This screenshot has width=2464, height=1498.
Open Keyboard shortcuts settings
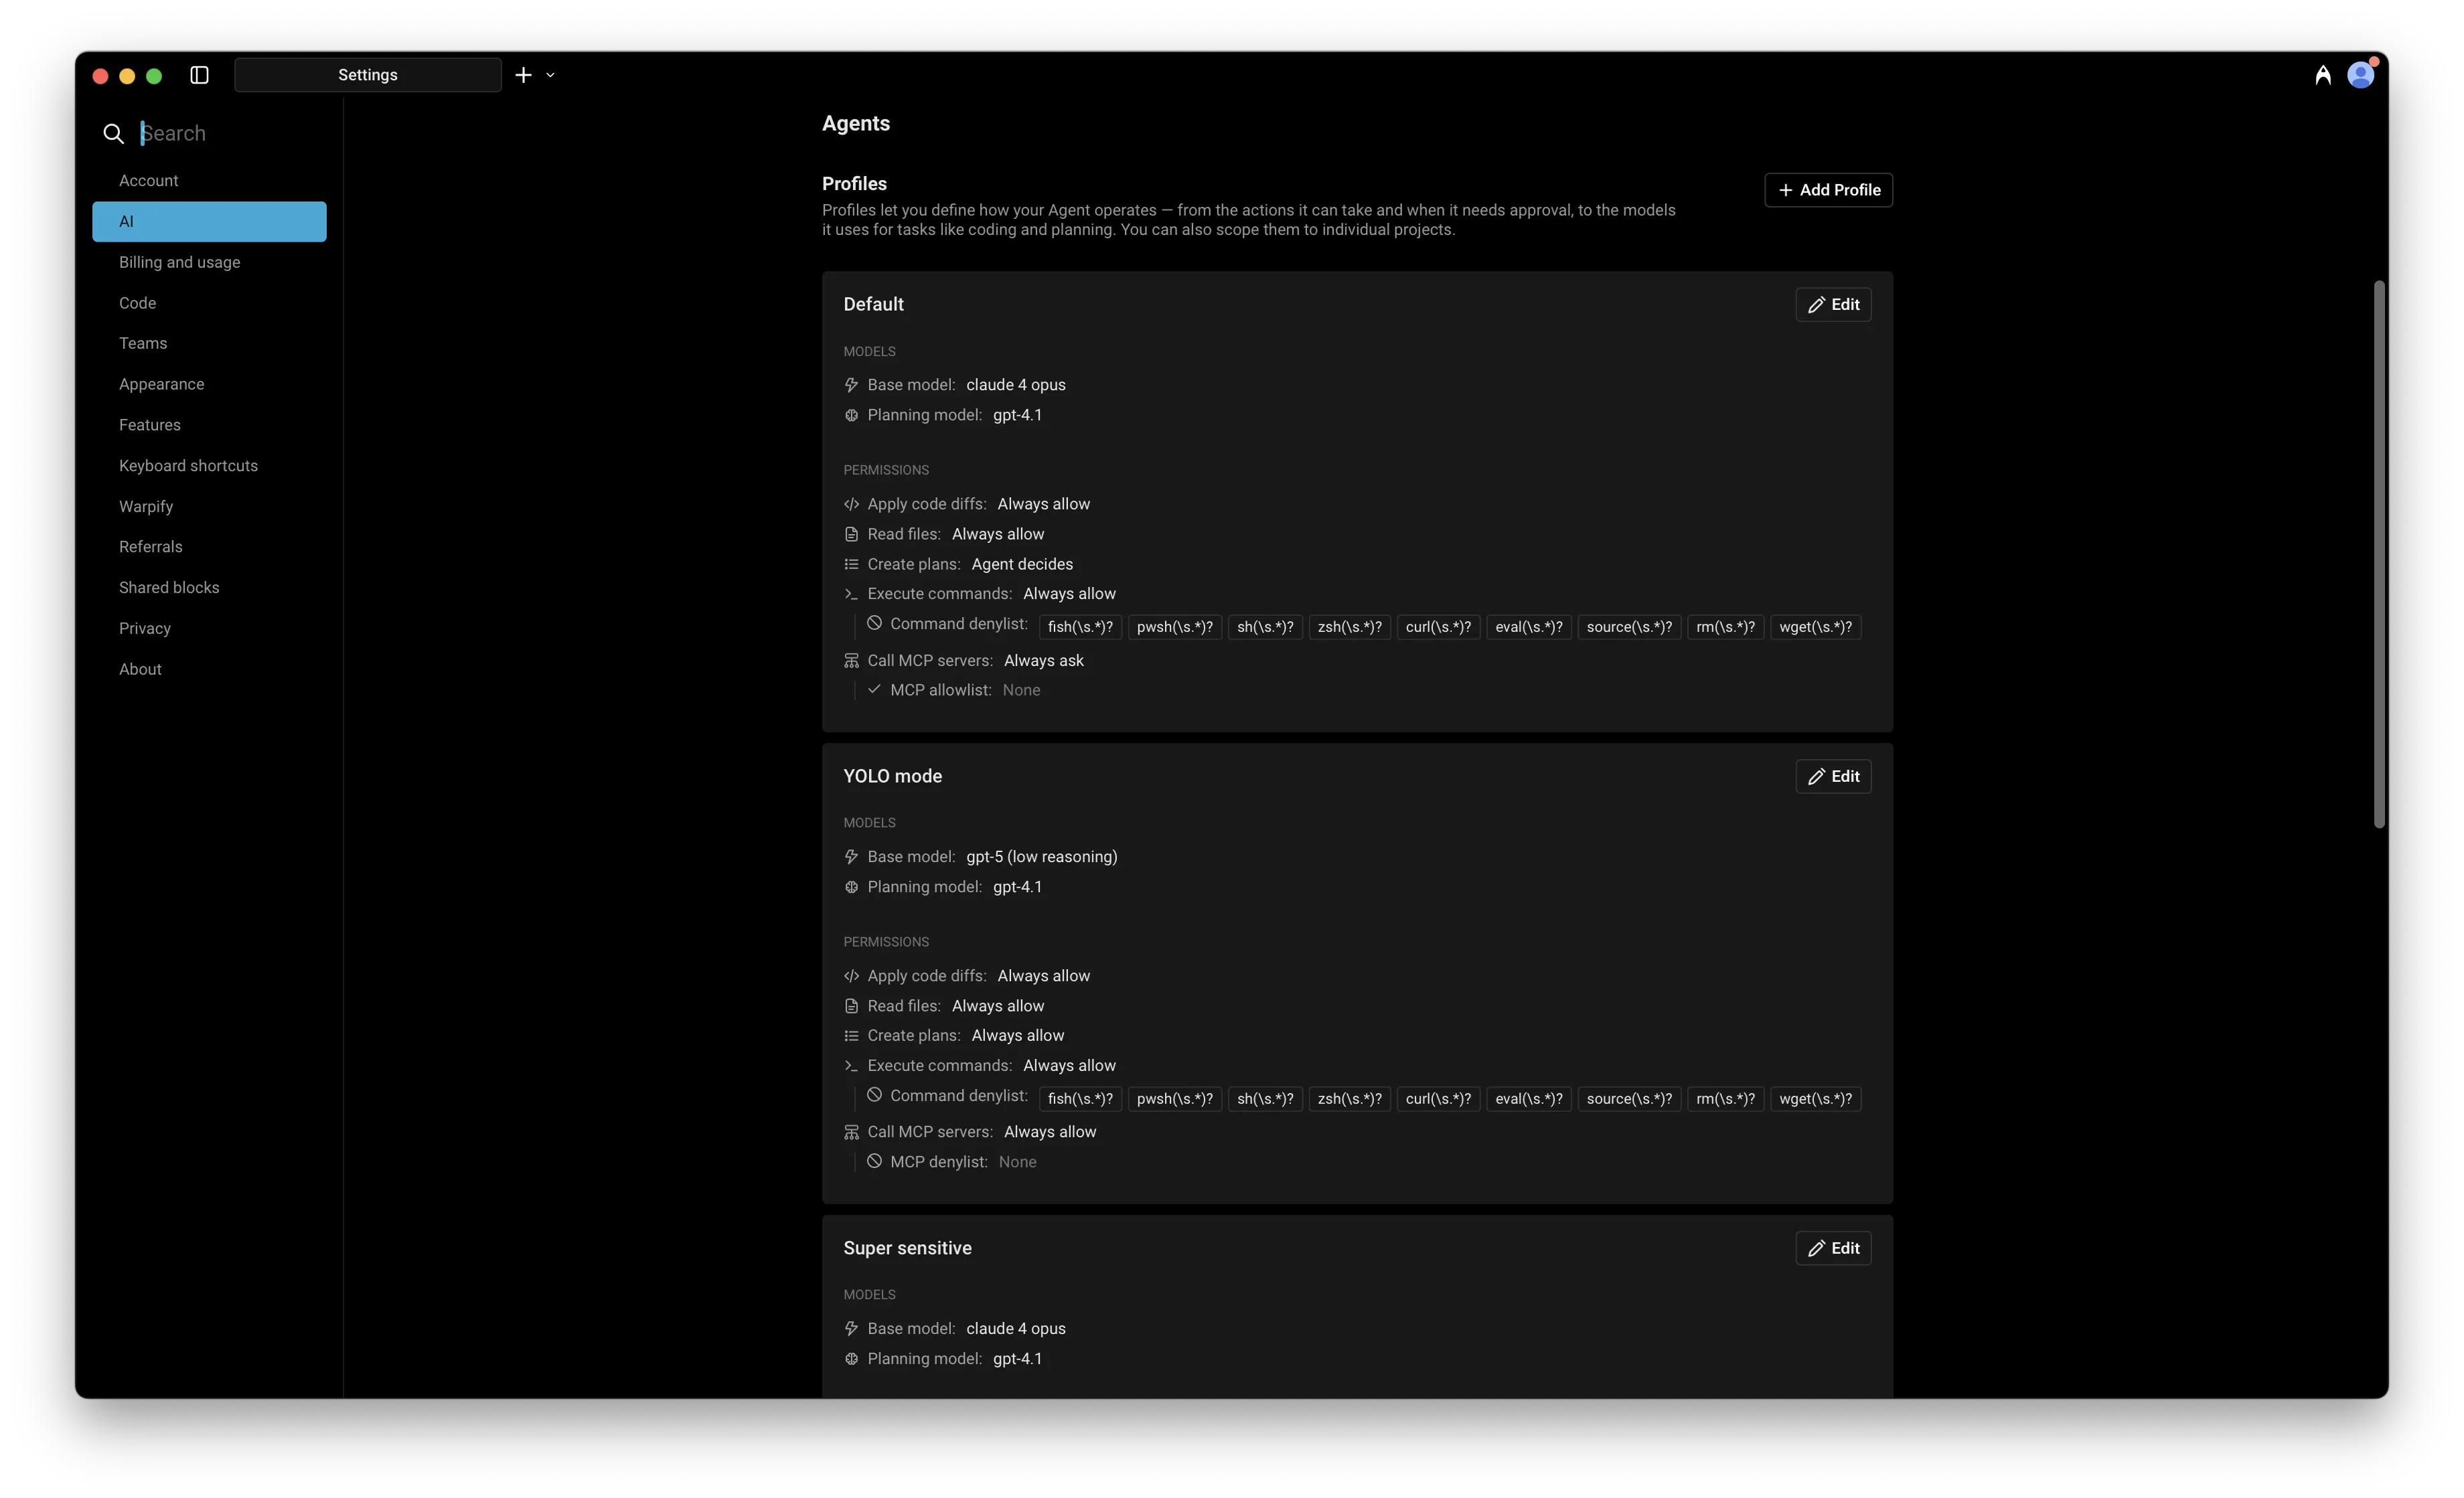188,465
